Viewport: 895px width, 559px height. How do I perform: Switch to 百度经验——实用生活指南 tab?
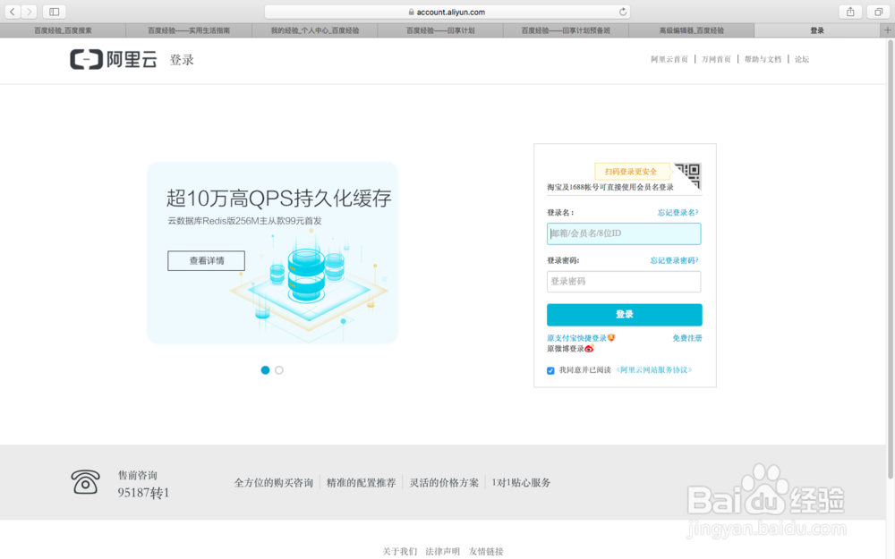189,30
